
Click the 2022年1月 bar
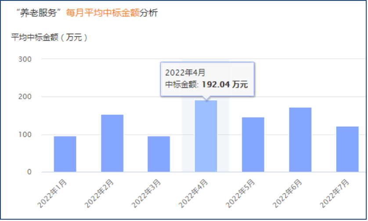tap(65, 154)
